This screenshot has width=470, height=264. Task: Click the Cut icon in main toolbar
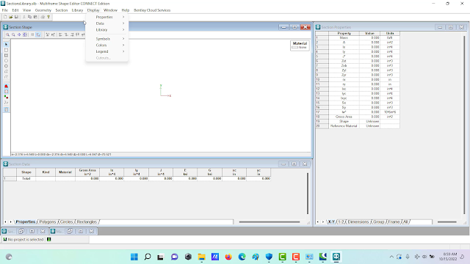(x=24, y=17)
